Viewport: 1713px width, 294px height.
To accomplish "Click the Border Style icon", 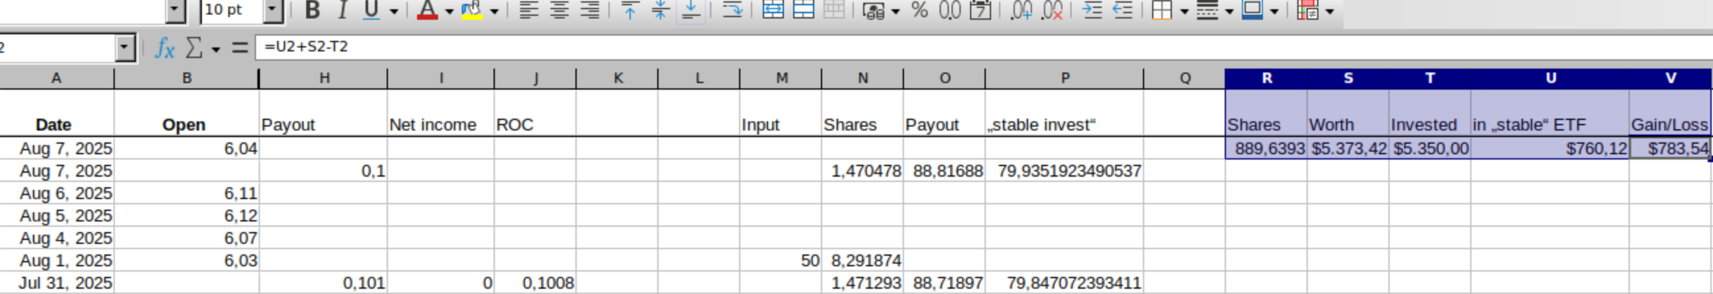I will pos(1207,10).
